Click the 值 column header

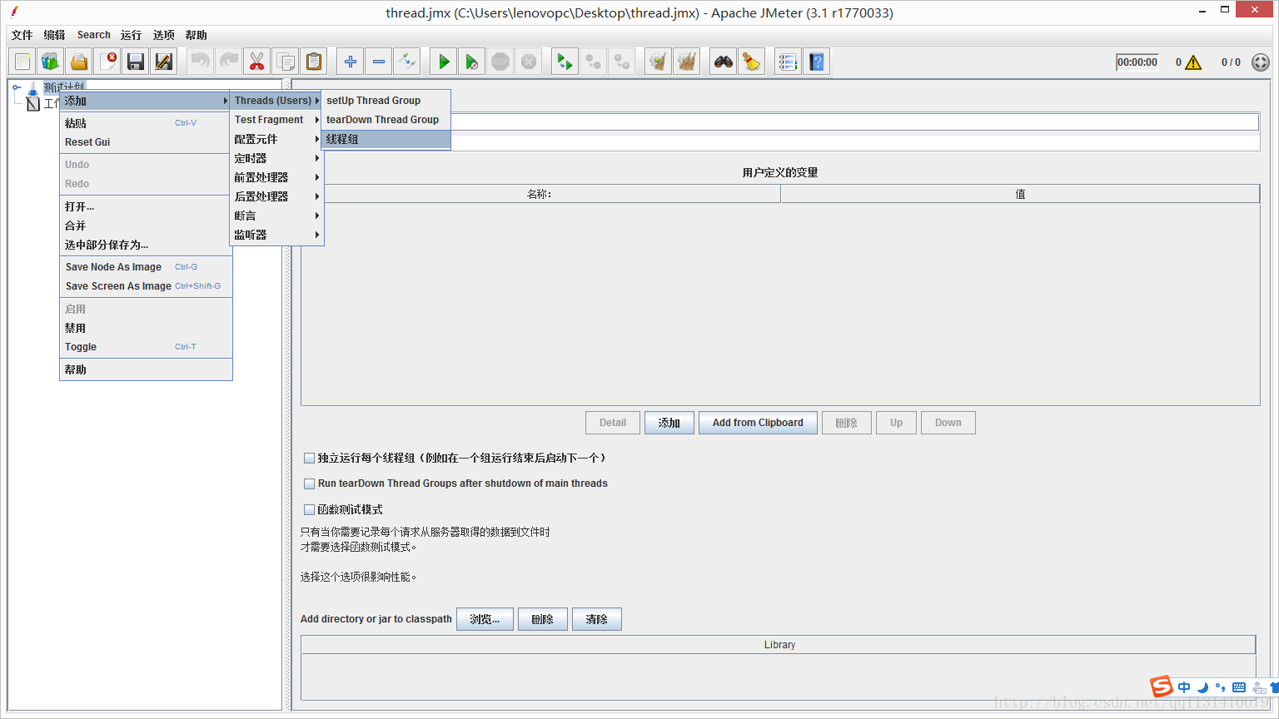coord(1020,194)
